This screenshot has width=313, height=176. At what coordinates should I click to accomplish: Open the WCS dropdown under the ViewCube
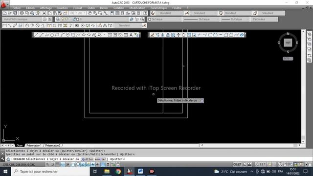288,59
